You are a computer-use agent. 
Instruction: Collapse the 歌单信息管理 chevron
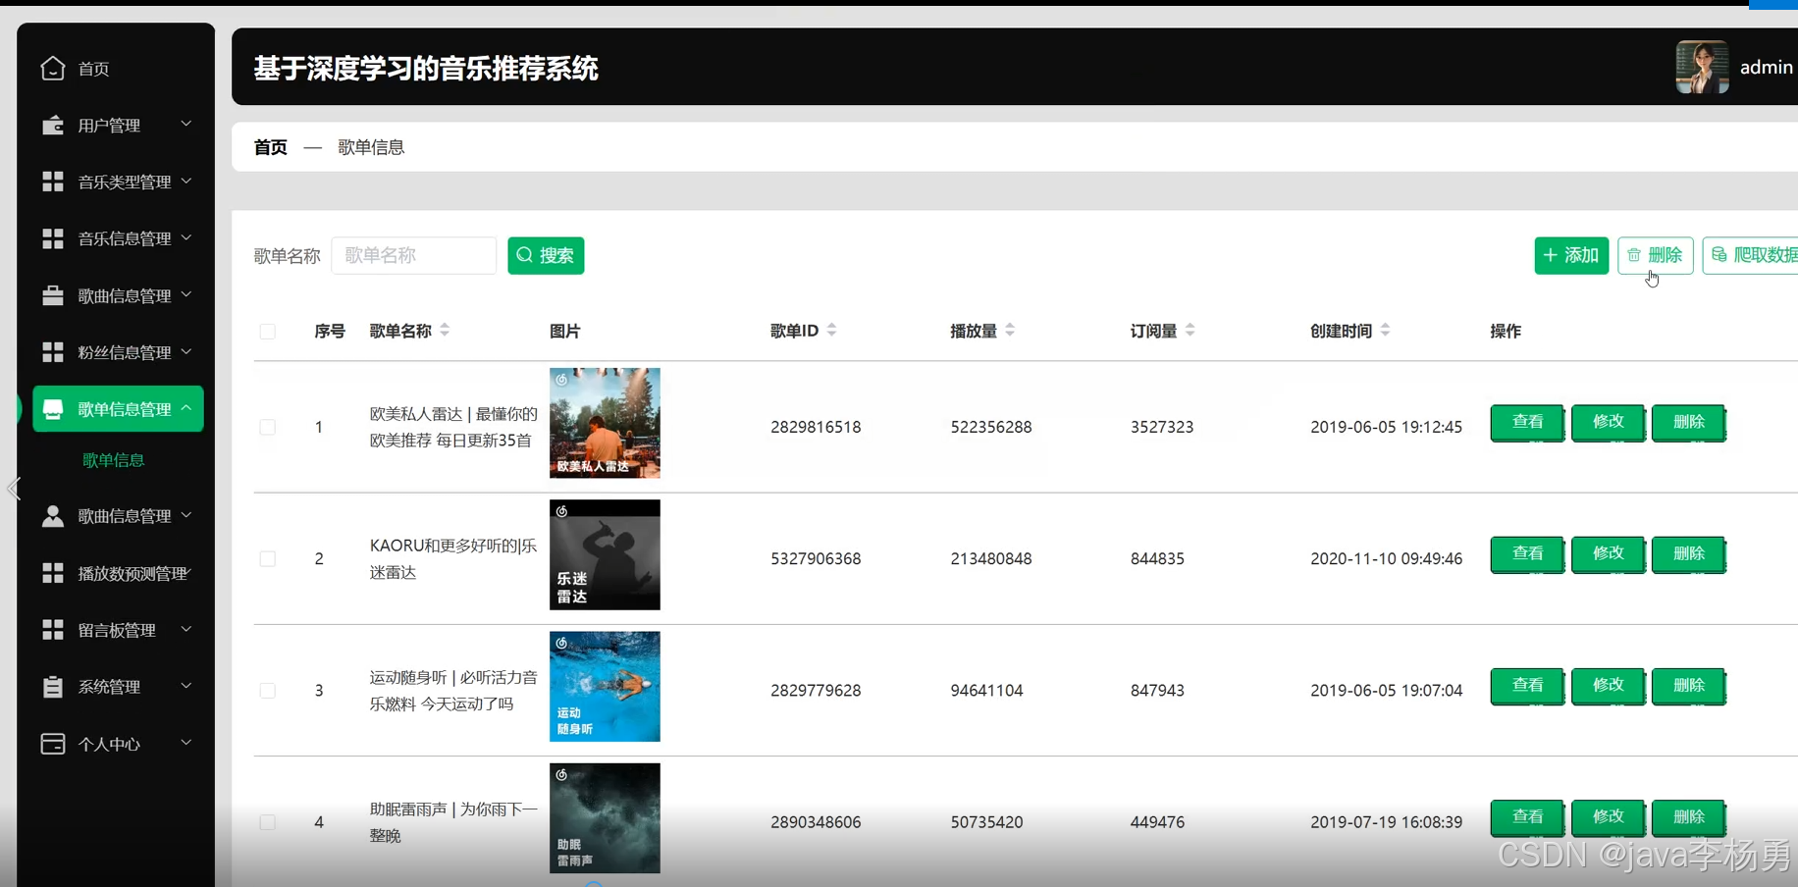coord(185,408)
